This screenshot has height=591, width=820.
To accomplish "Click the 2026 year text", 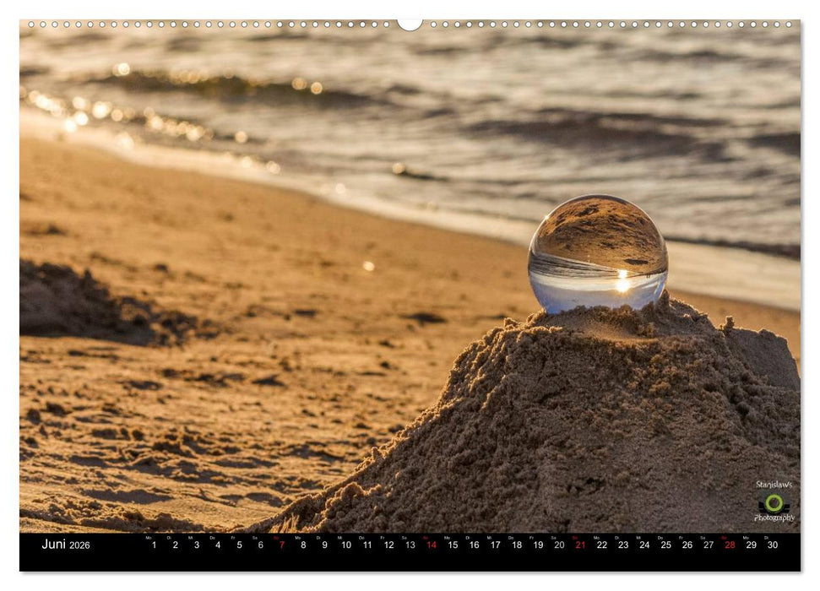I will [x=79, y=545].
